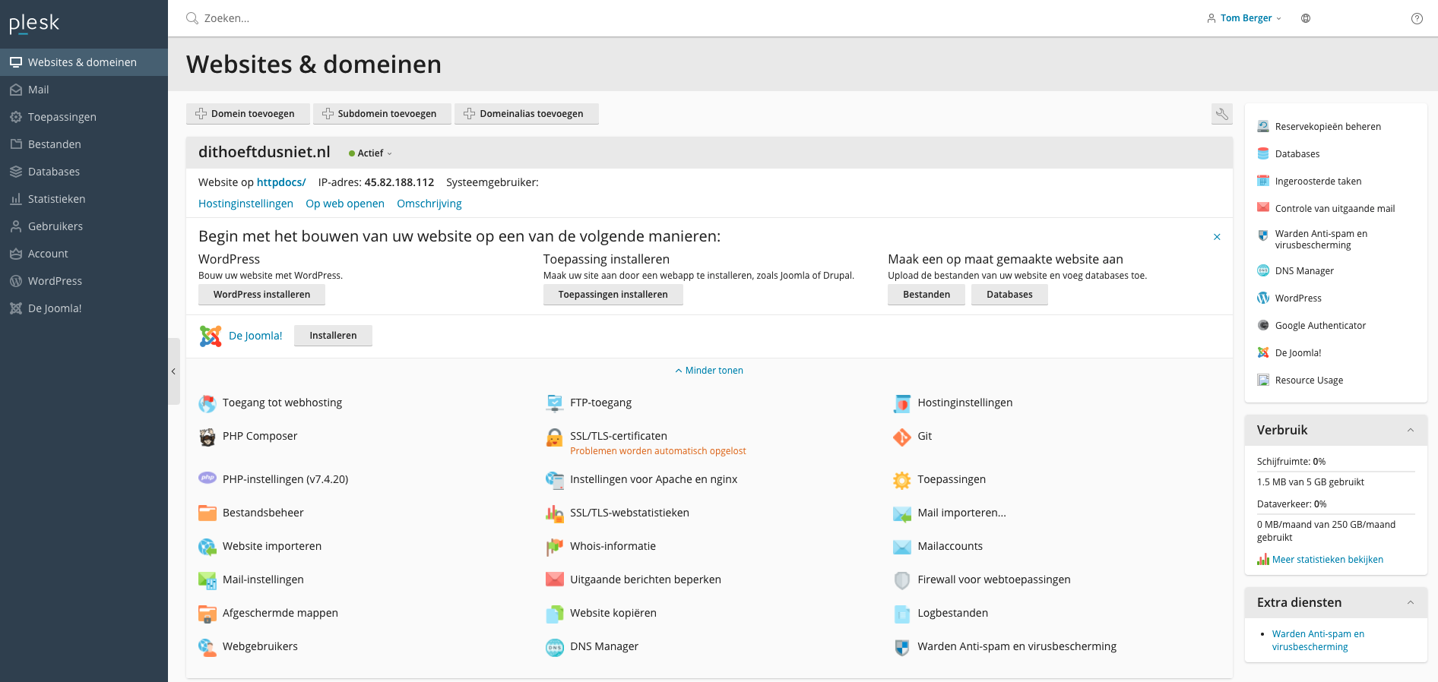Viewport: 1438px width, 682px height.
Task: Open Toepassingen in sidebar
Action: click(x=84, y=117)
